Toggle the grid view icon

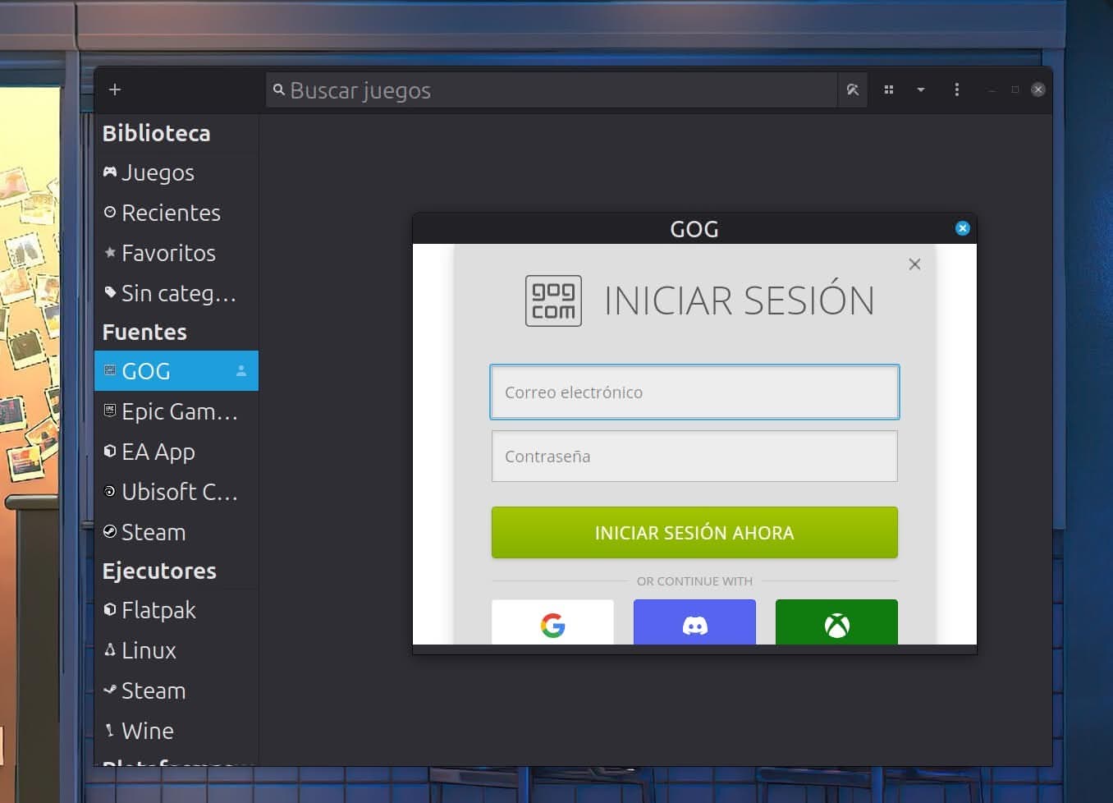point(888,89)
